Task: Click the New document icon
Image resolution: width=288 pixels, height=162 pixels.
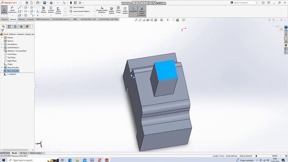Action: [31, 3]
